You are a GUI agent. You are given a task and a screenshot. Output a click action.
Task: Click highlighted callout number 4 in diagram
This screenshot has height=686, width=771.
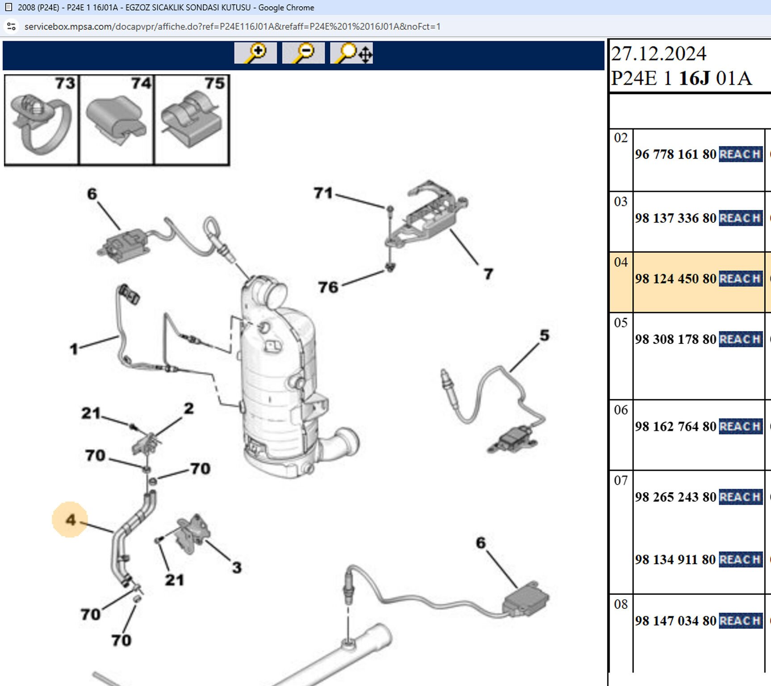click(x=70, y=519)
